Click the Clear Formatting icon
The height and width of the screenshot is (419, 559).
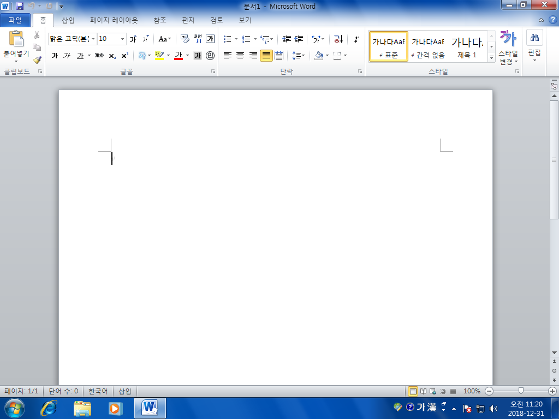pos(185,39)
